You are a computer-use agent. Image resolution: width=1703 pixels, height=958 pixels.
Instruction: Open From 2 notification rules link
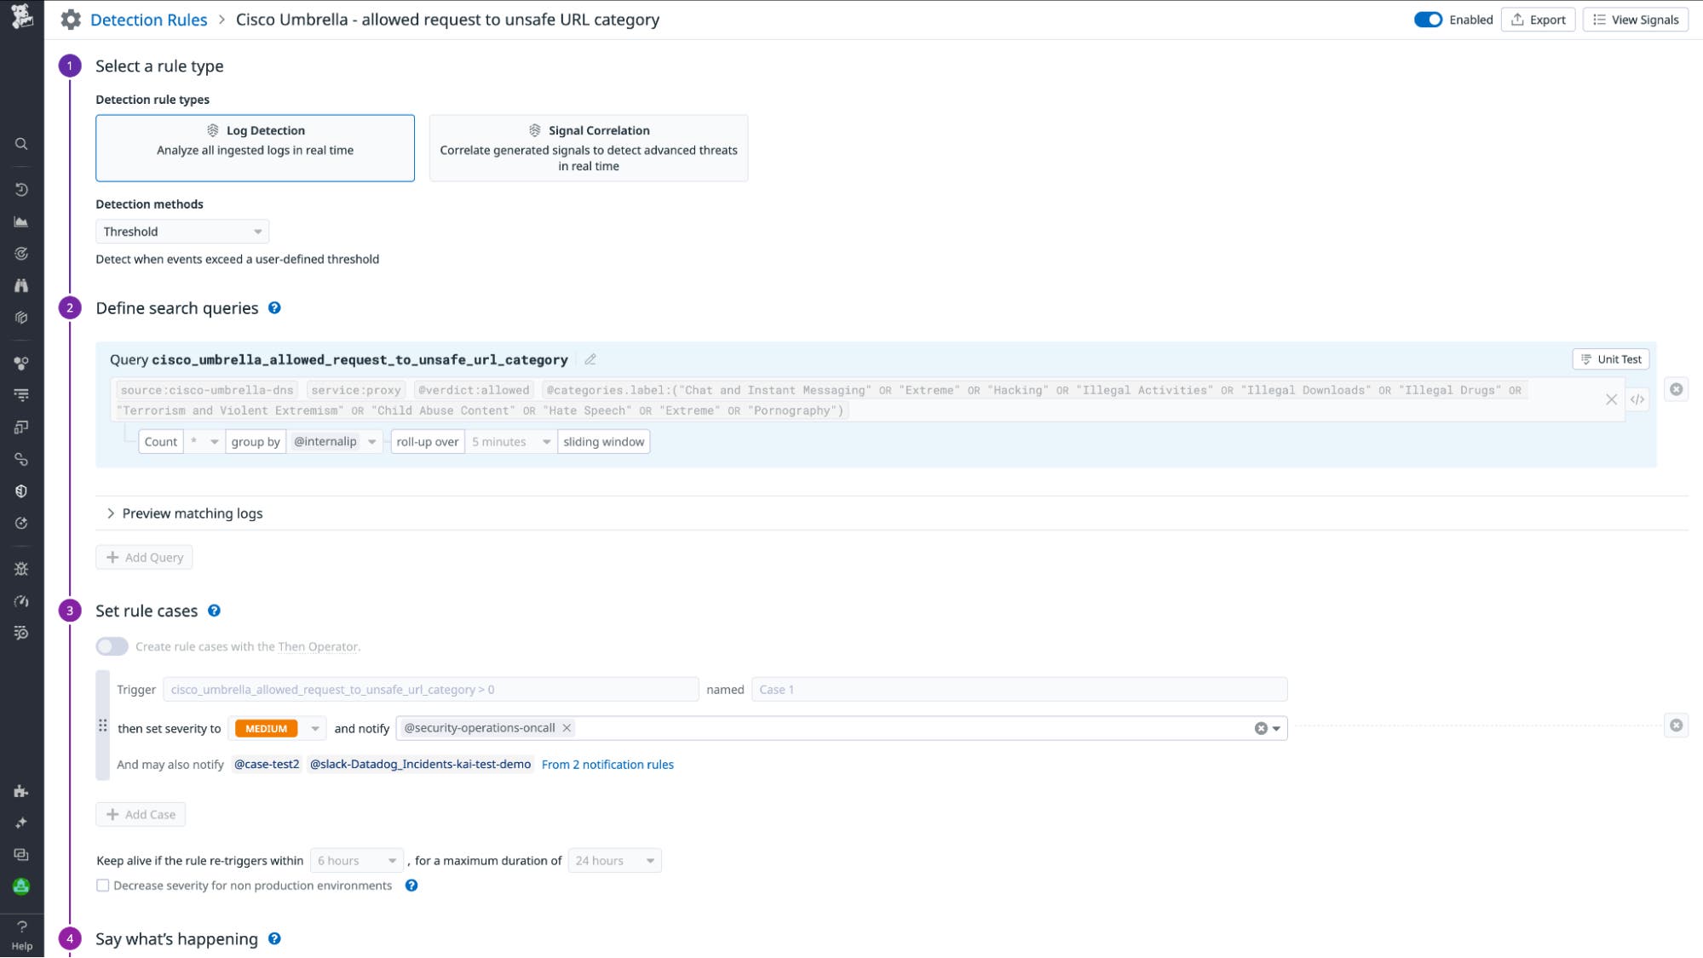point(607,764)
